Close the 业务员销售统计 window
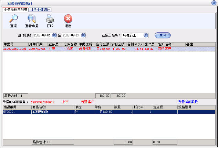The width and height of the screenshot is (218, 148). point(214,3)
